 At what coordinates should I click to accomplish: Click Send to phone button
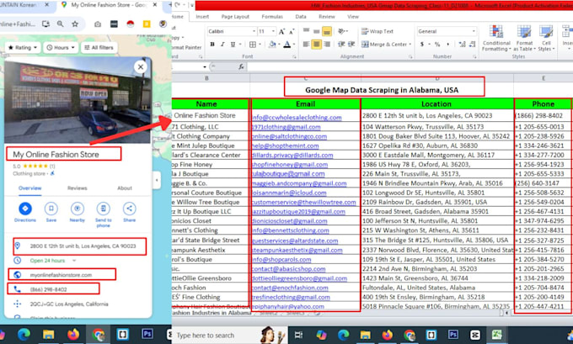coord(104,214)
